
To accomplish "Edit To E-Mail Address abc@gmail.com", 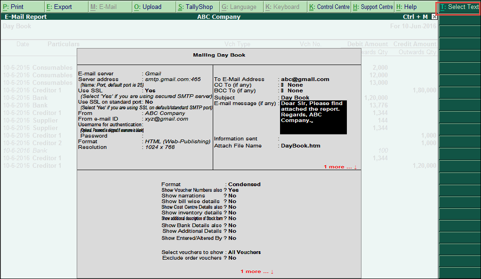I will [305, 79].
